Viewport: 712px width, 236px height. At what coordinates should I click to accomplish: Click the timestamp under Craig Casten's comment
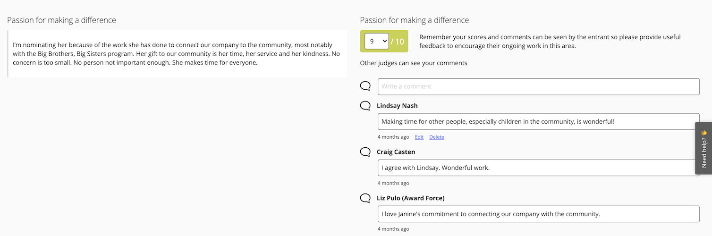(393, 183)
